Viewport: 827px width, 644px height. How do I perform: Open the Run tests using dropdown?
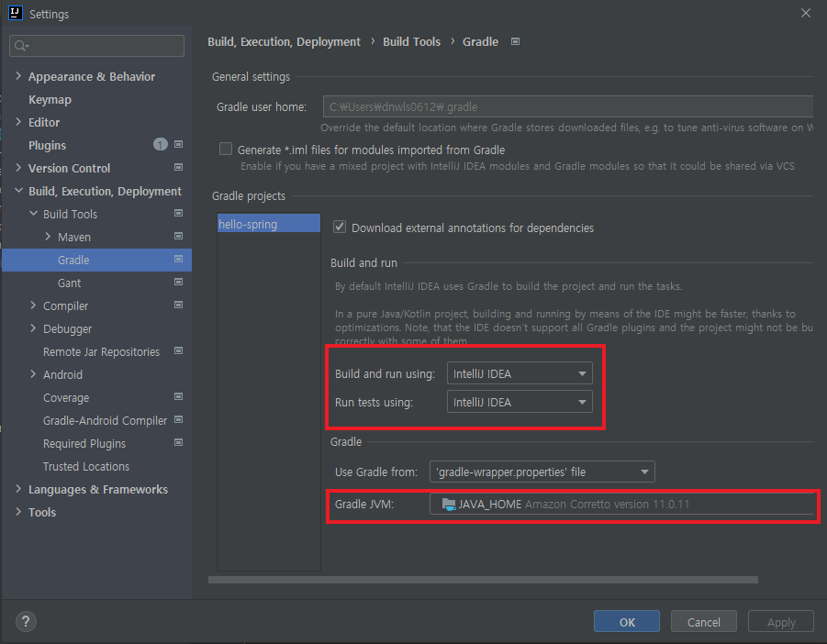(520, 402)
